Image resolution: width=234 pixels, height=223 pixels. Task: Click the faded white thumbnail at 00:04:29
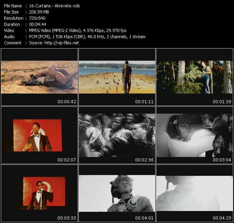click(195, 193)
